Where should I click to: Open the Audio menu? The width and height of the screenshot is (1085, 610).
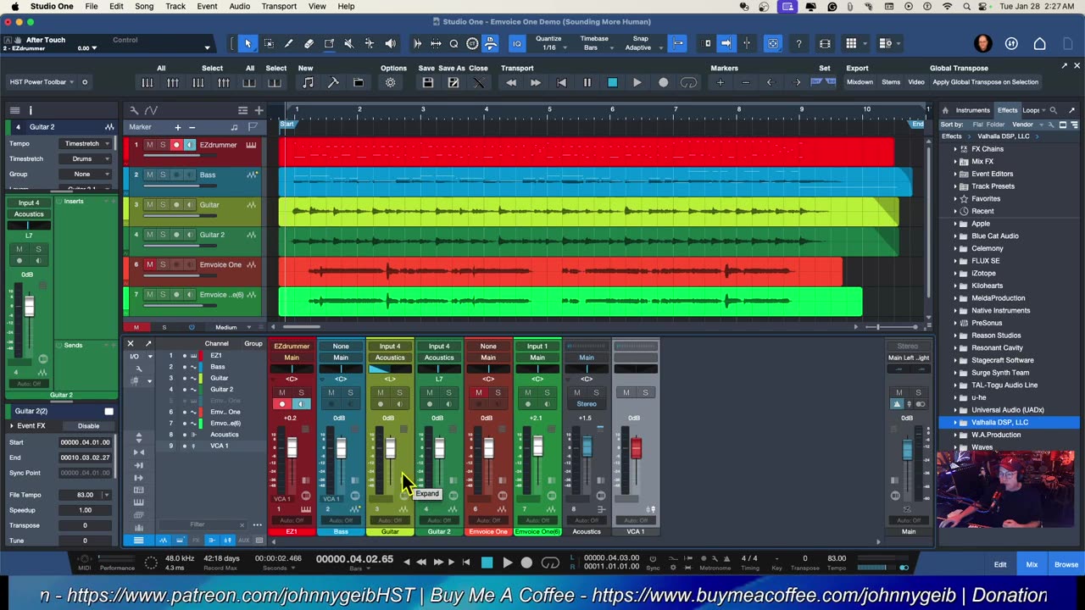click(240, 6)
